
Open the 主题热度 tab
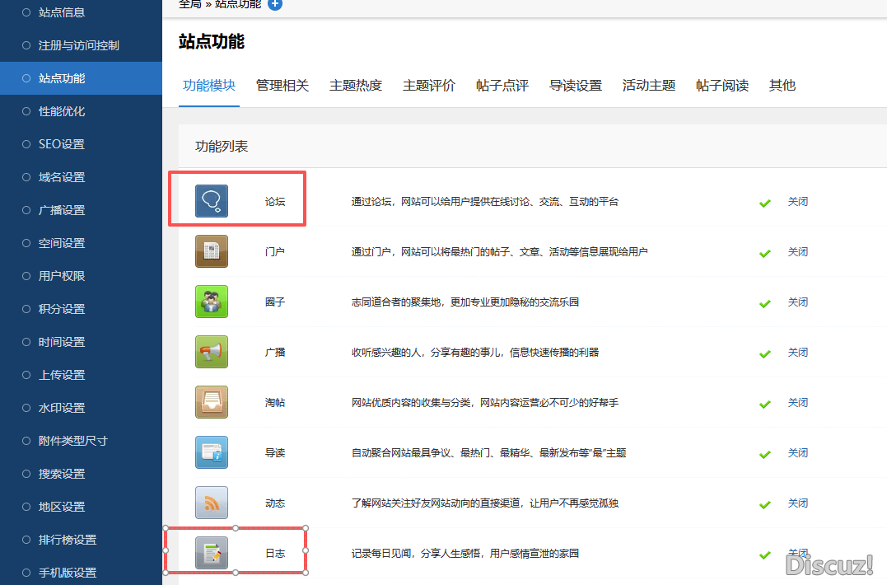click(x=356, y=86)
